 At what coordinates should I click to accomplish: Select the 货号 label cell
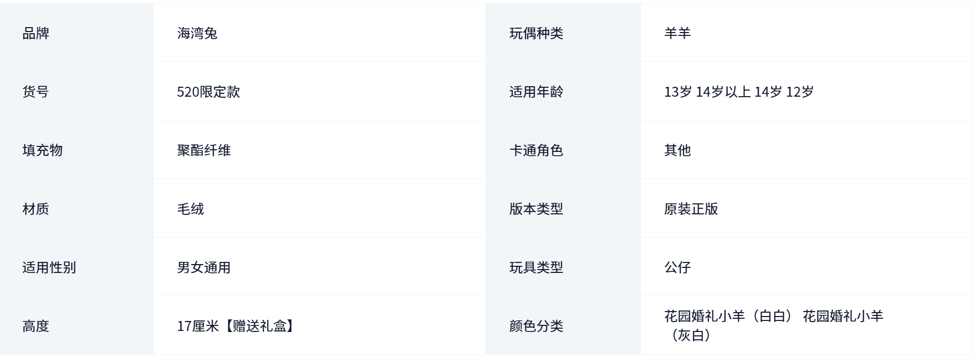[77, 91]
